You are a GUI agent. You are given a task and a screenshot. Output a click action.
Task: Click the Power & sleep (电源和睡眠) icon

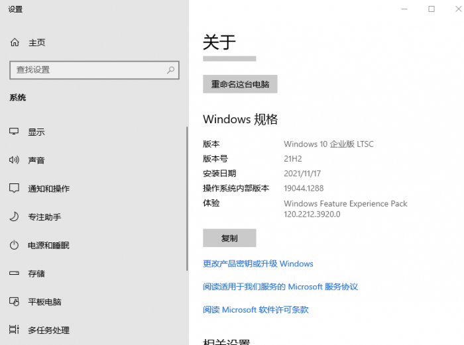pyautogui.click(x=14, y=245)
